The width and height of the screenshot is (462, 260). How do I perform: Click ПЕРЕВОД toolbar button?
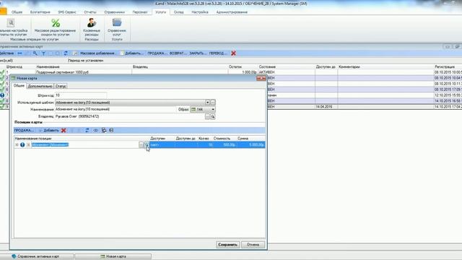[x=218, y=53]
